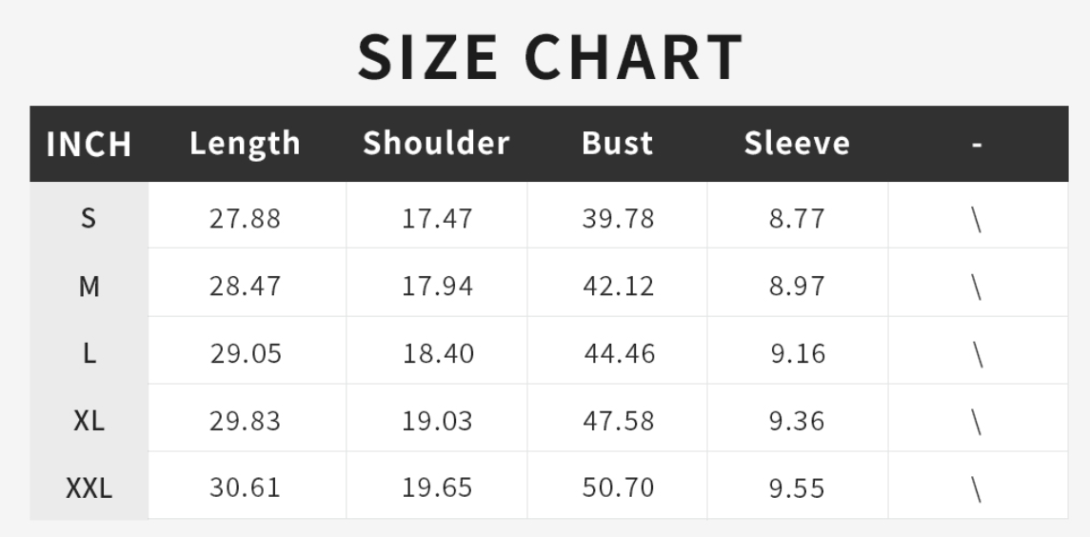Image resolution: width=1090 pixels, height=537 pixels.
Task: Click the Sleeve column header
Action: click(x=797, y=144)
